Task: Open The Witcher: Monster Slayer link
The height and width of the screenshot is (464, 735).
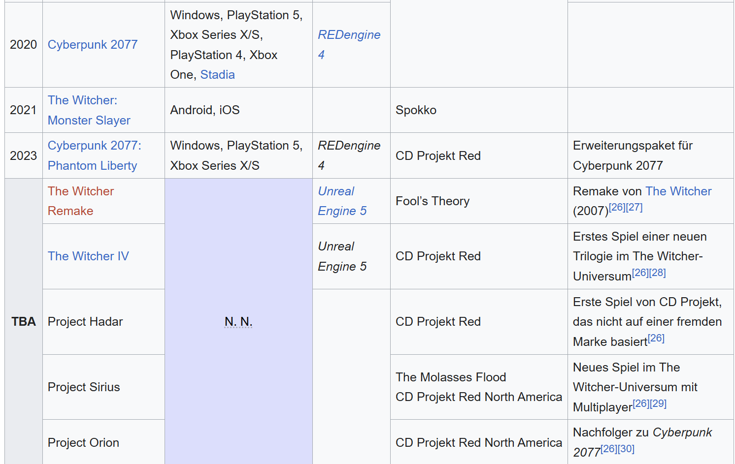Action: (x=89, y=110)
